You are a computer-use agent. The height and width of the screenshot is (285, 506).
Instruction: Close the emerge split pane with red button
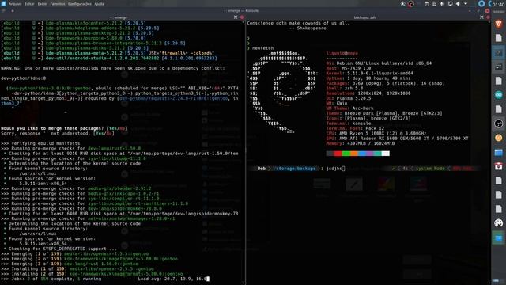pyautogui.click(x=242, y=17)
